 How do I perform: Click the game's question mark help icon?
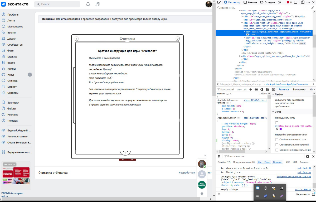point(178,39)
